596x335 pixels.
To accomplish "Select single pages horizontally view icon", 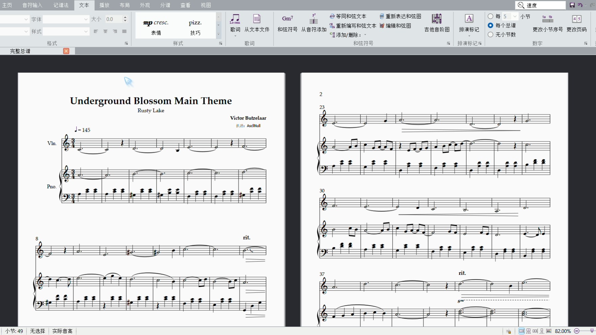I will click(535, 331).
